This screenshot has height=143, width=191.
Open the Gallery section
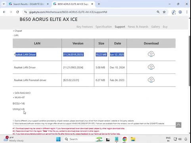(x=155, y=27)
